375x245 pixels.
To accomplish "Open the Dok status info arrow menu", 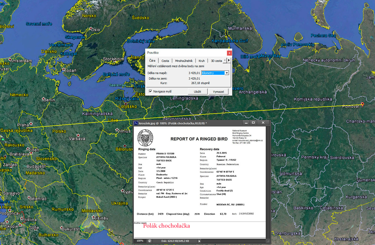I will (x=199, y=241).
